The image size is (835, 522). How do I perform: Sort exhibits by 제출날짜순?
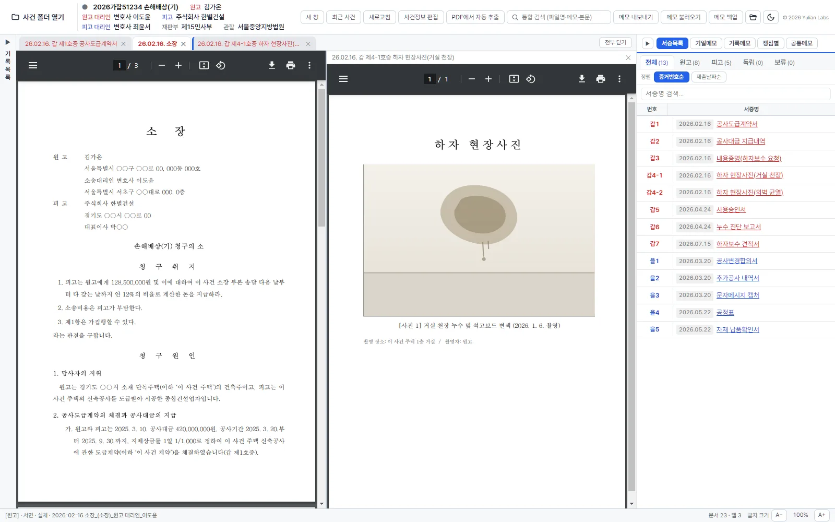(x=709, y=77)
